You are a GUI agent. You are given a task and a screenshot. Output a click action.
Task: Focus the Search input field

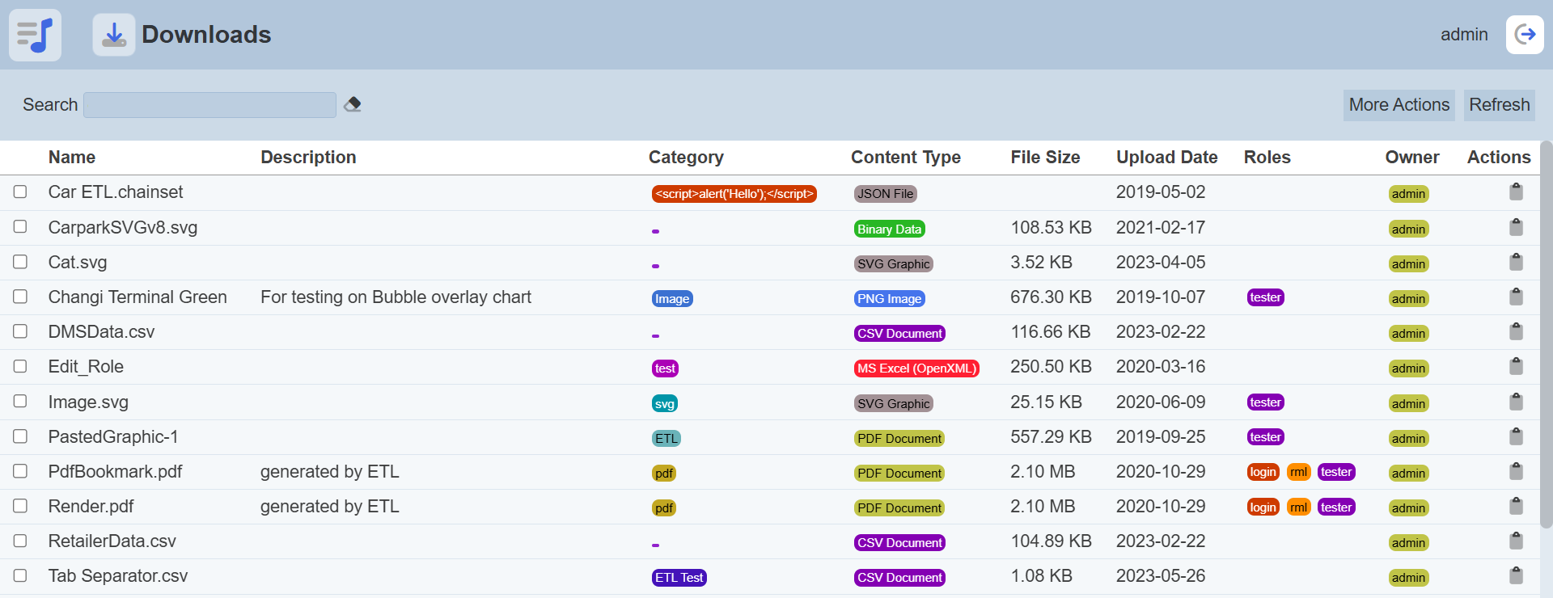[209, 105]
